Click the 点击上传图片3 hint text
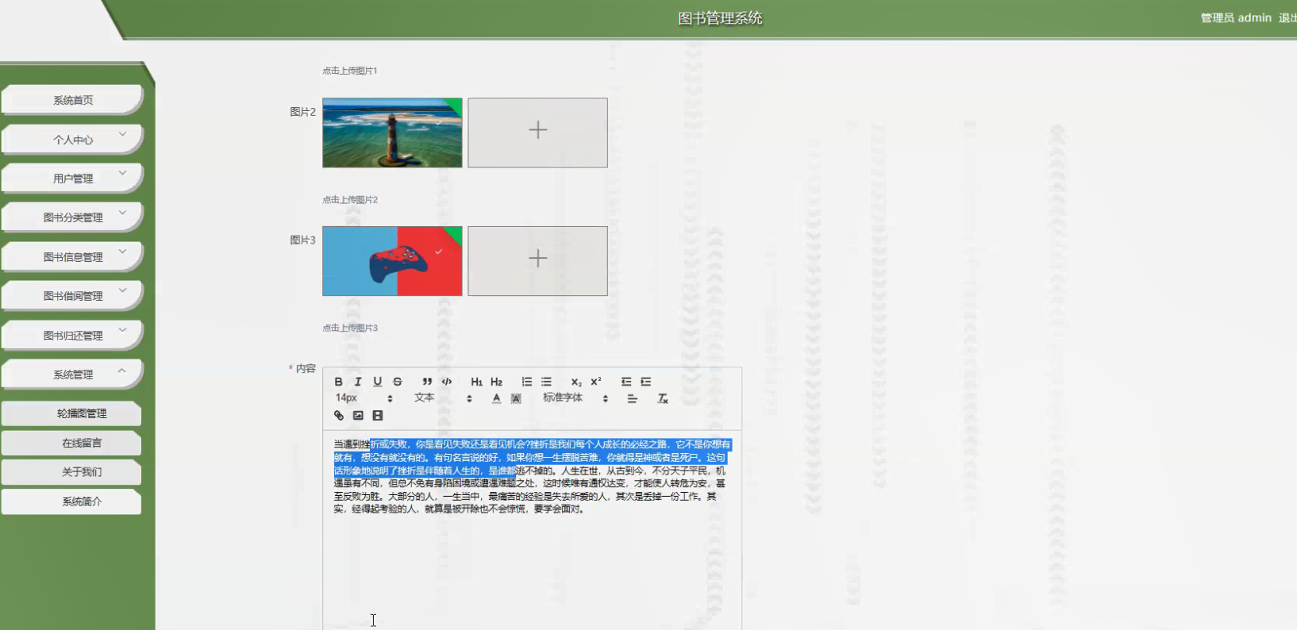The image size is (1297, 630). coord(350,328)
